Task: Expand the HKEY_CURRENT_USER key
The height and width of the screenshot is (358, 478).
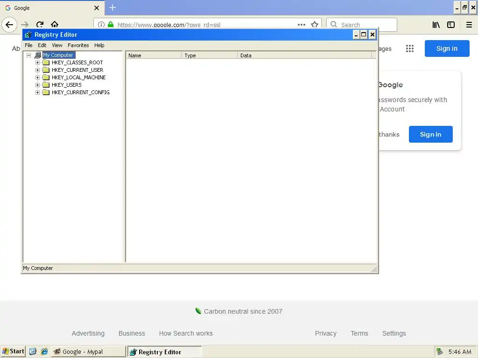Action: tap(37, 70)
